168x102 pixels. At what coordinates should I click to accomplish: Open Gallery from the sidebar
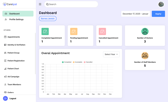tap(11, 92)
